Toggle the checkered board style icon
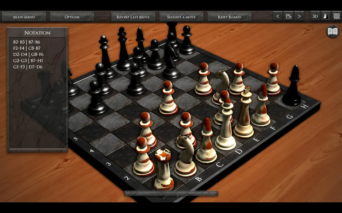The height and width of the screenshot is (213, 342). click(337, 16)
